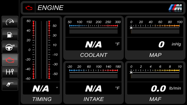Select the red engine sidebar icon
The image size is (187, 105).
10,60
